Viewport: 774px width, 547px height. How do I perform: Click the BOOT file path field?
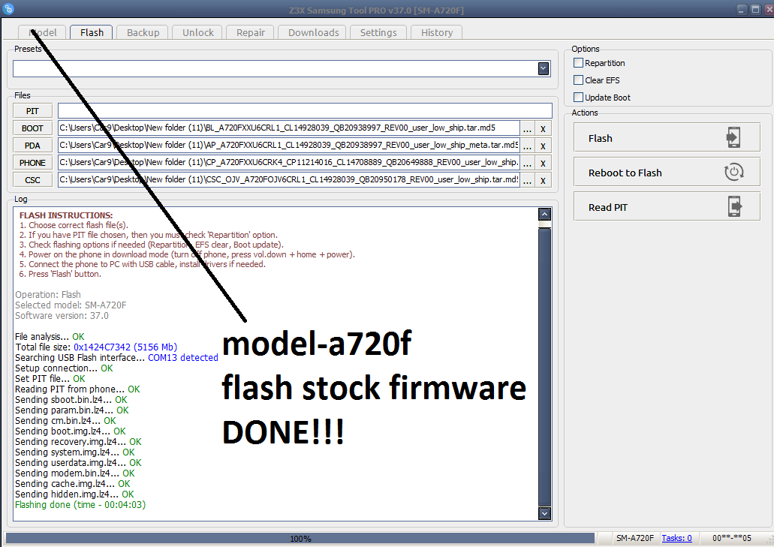pos(289,128)
